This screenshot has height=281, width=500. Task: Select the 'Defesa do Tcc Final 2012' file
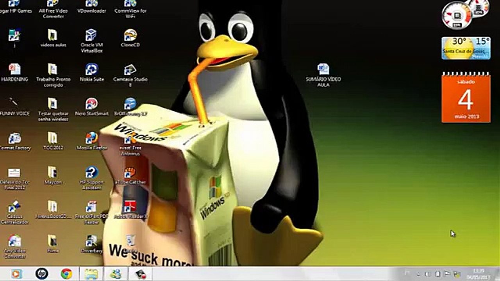pos(14,178)
